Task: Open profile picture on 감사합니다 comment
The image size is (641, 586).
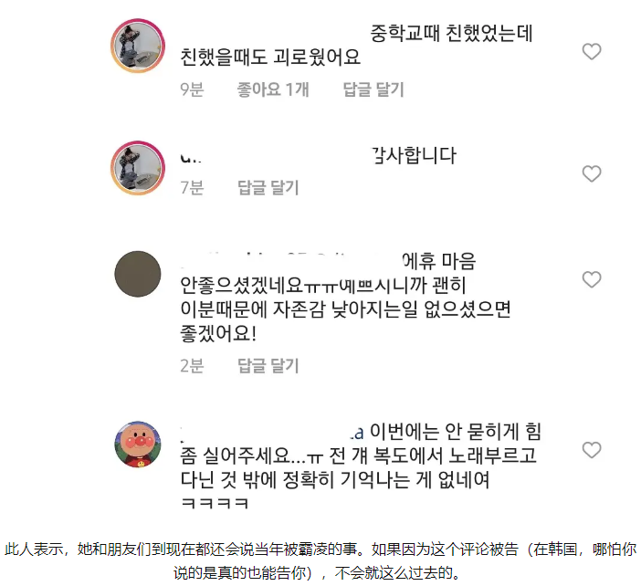Action: pyautogui.click(x=138, y=168)
